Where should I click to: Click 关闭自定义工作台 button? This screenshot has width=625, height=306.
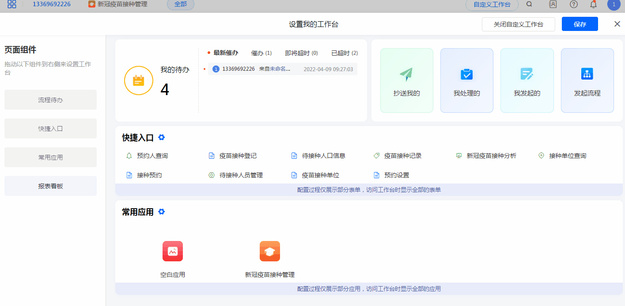click(x=518, y=24)
